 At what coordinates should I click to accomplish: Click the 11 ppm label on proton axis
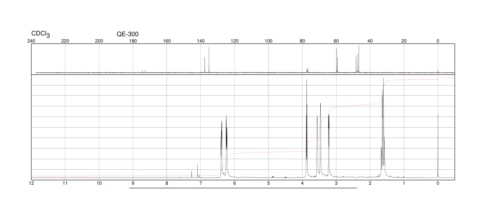pyautogui.click(x=65, y=184)
